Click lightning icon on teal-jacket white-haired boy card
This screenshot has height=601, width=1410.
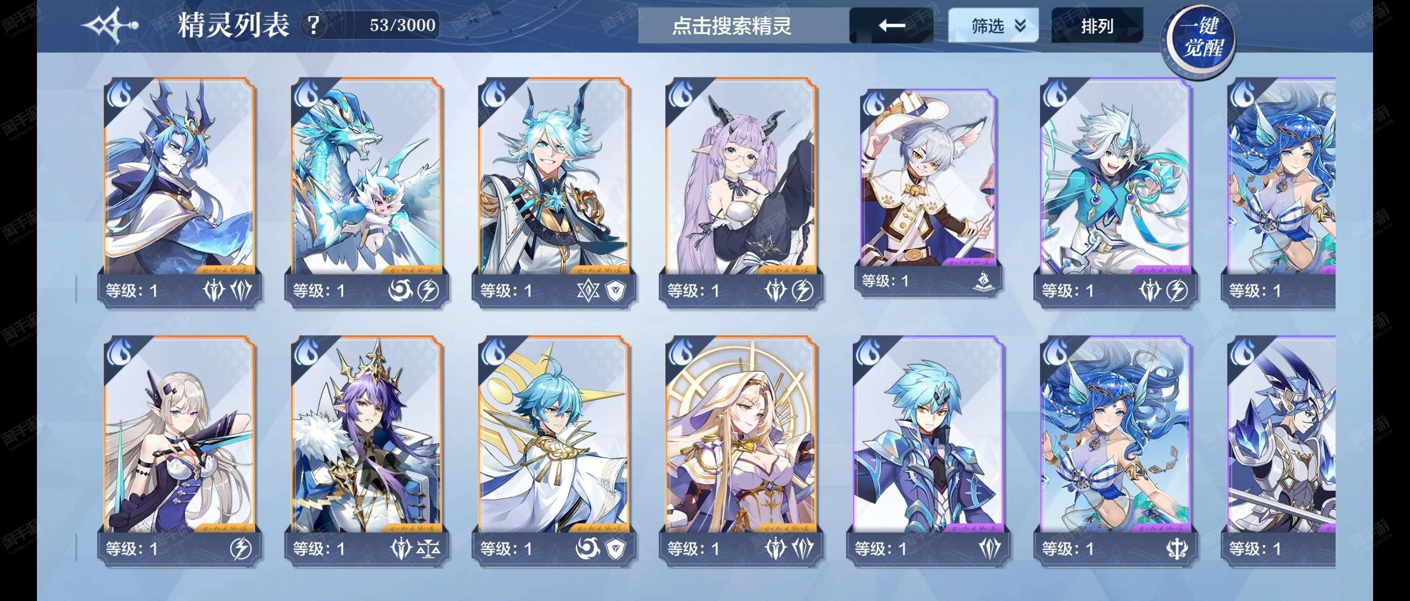pos(1178,290)
